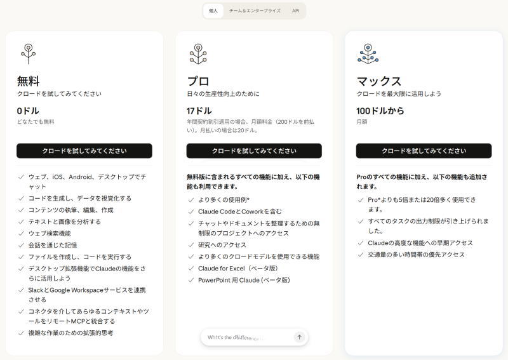Click checkmark beside Claudeの高度な機能への早期アクセス
This screenshot has height=360, width=508.
point(360,243)
